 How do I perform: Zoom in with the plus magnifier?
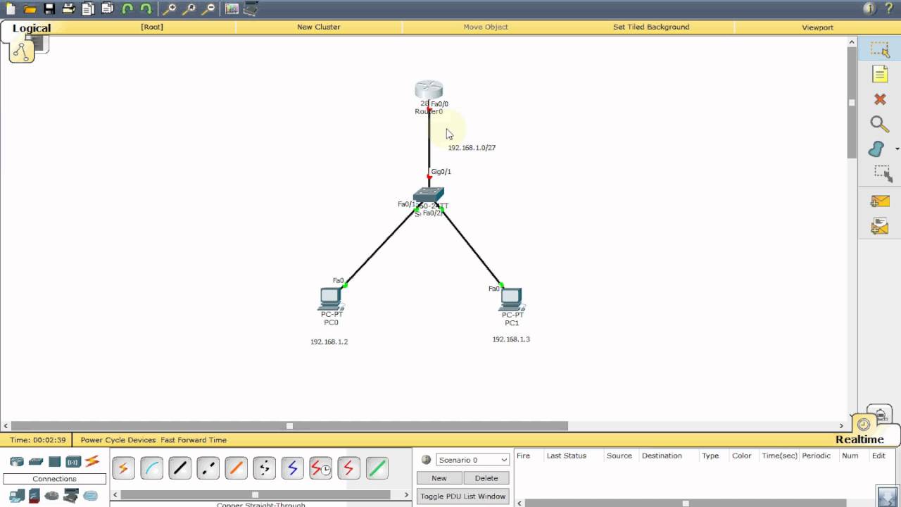tap(170, 8)
